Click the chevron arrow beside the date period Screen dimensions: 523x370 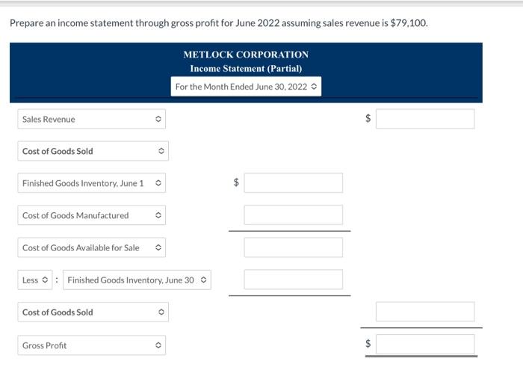314,87
